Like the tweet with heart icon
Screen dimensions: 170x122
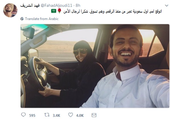click(x=70, y=115)
